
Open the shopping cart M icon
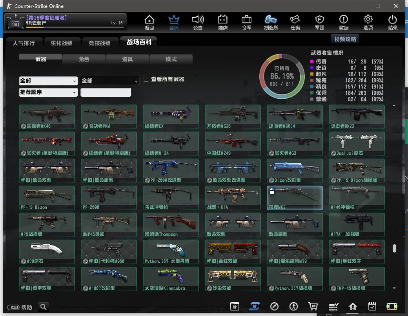click(x=313, y=306)
